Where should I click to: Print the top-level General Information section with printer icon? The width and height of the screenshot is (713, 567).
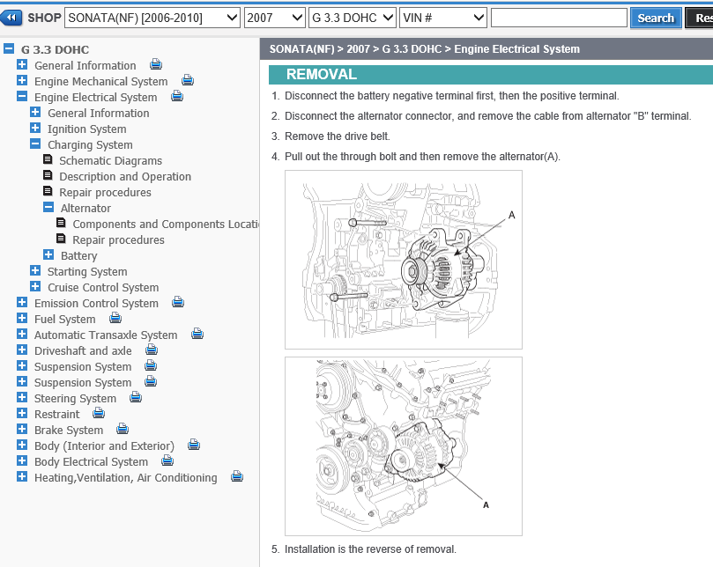(156, 64)
